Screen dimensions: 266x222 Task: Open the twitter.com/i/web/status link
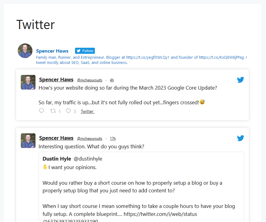pos(160,214)
